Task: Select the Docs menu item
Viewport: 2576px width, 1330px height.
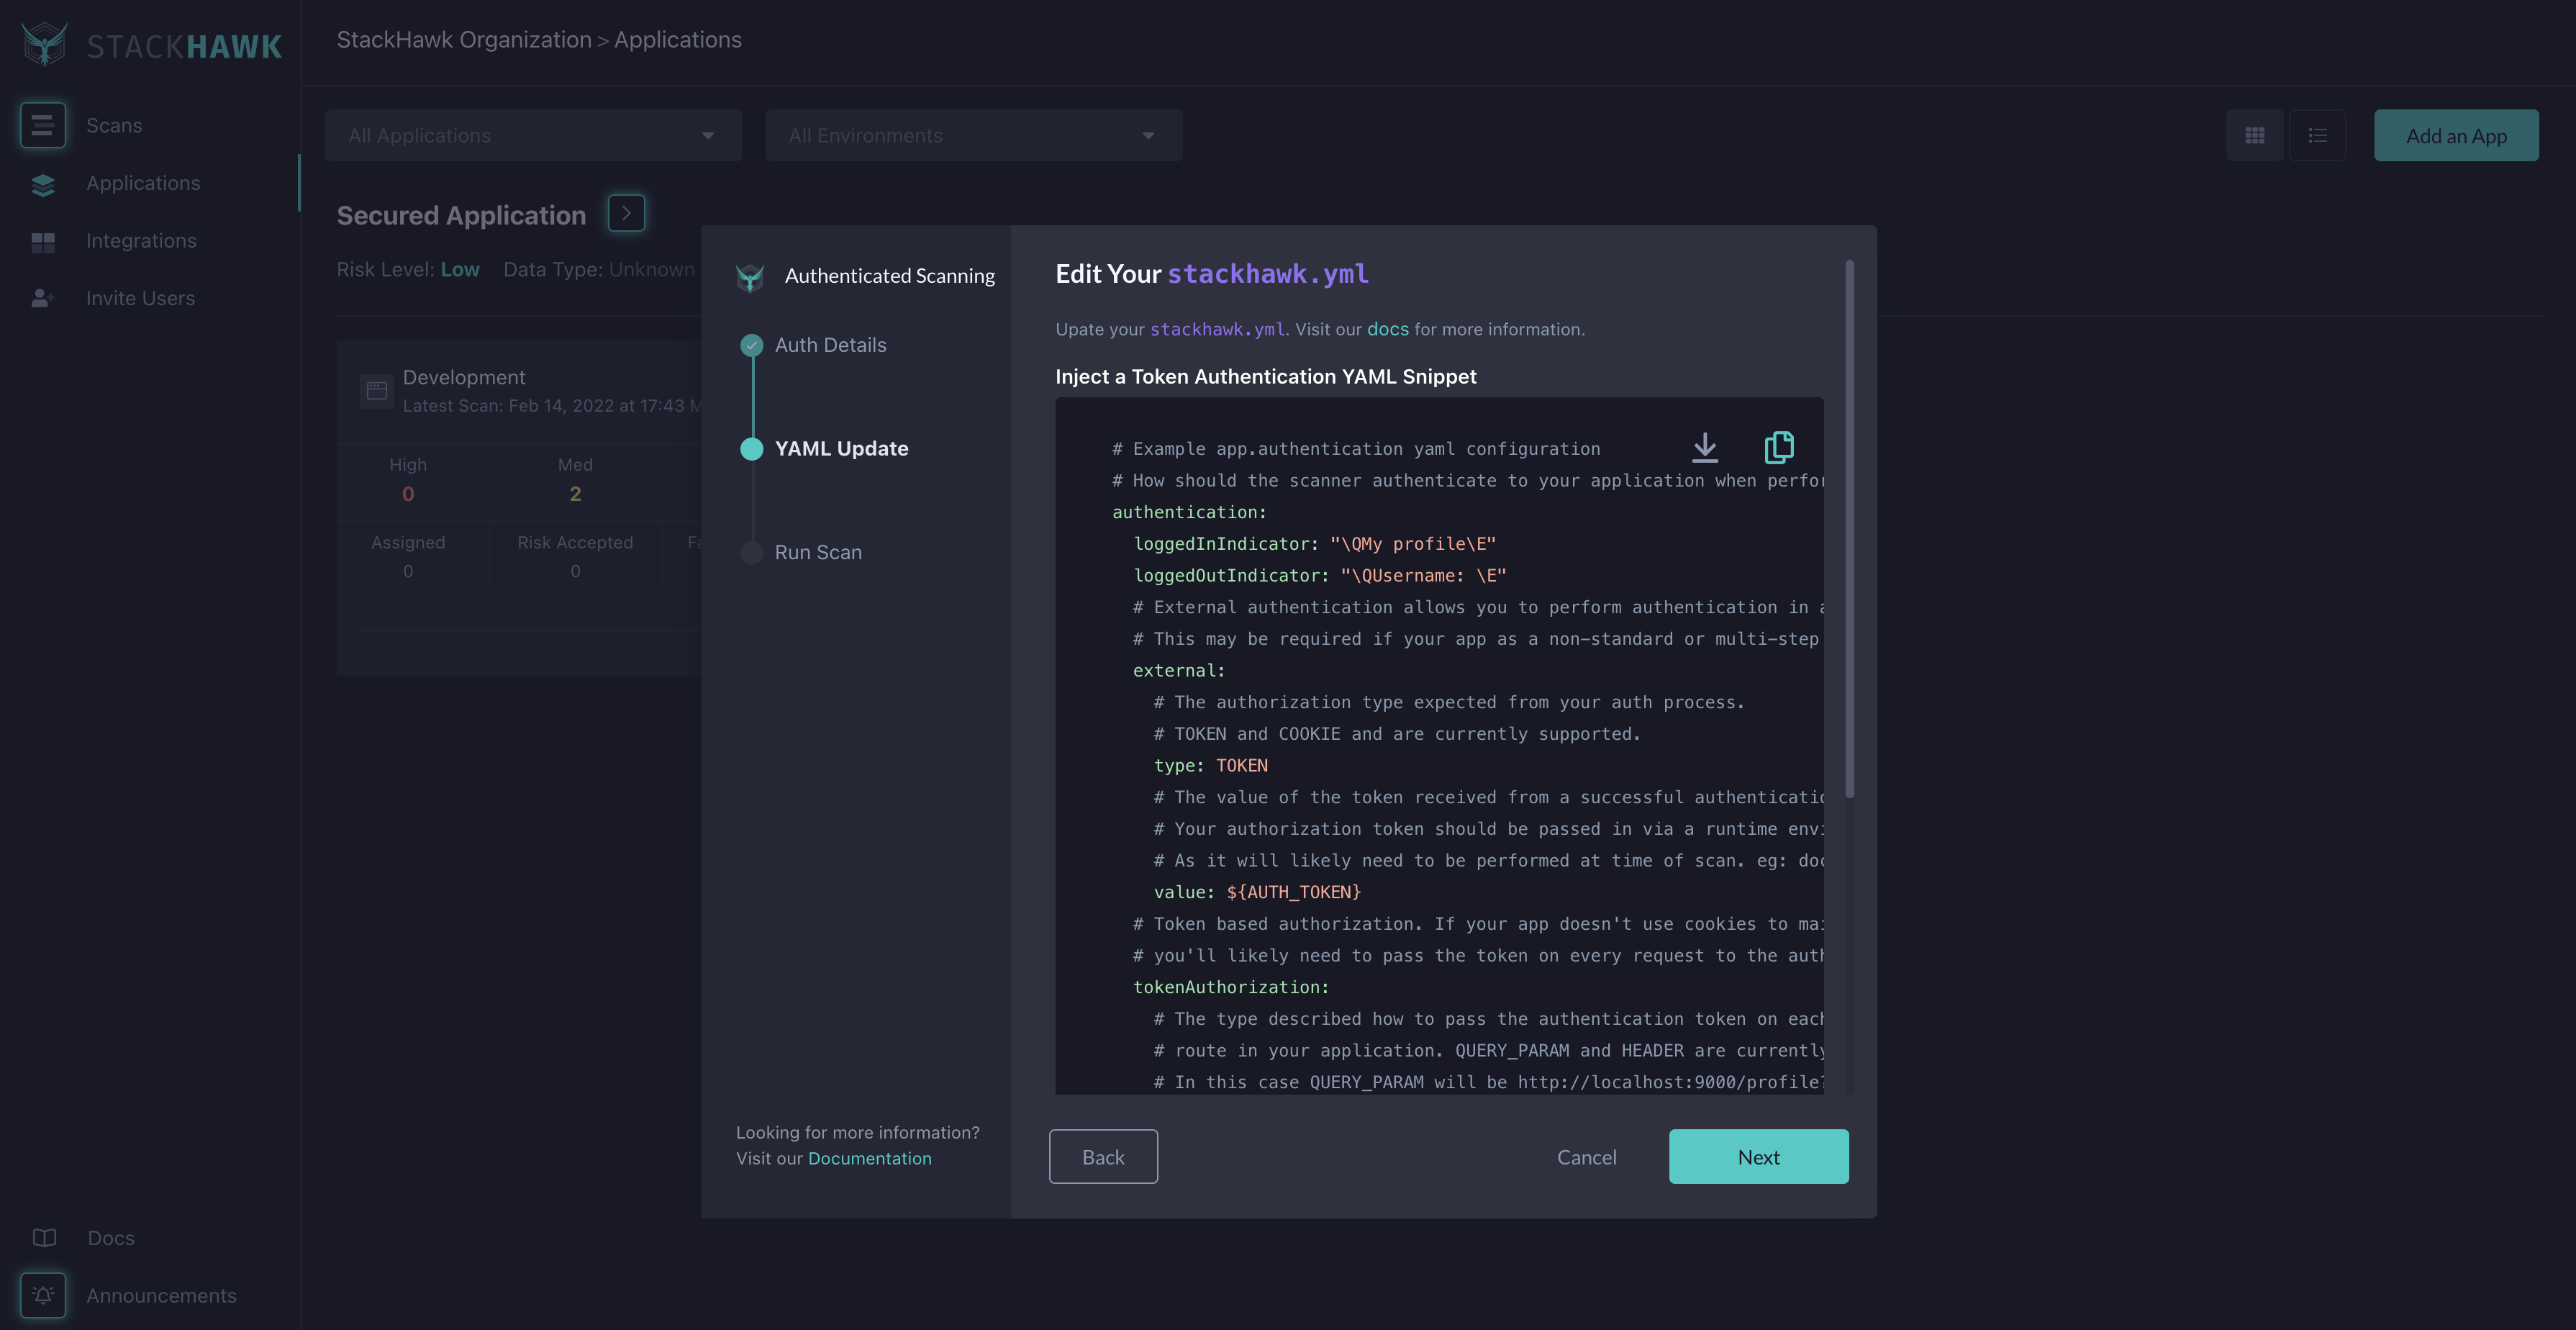Action: tap(111, 1238)
